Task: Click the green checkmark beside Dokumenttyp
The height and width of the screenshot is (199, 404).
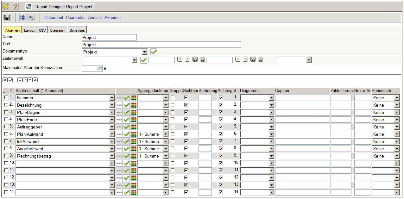Action: (154, 52)
